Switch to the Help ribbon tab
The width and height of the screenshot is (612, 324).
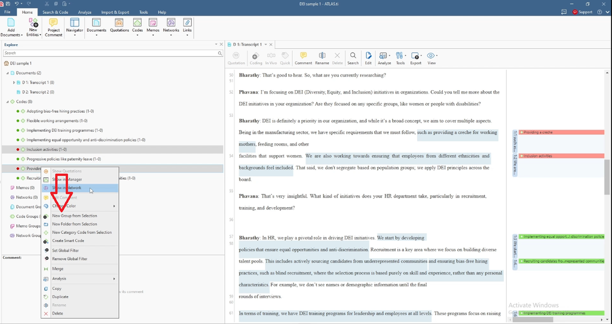(162, 12)
